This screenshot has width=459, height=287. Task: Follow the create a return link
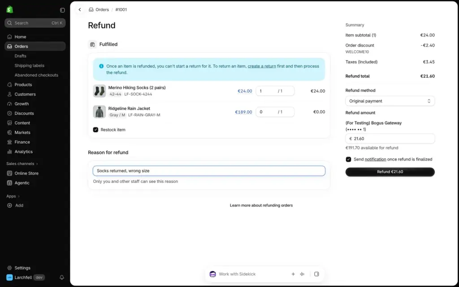[262, 66]
